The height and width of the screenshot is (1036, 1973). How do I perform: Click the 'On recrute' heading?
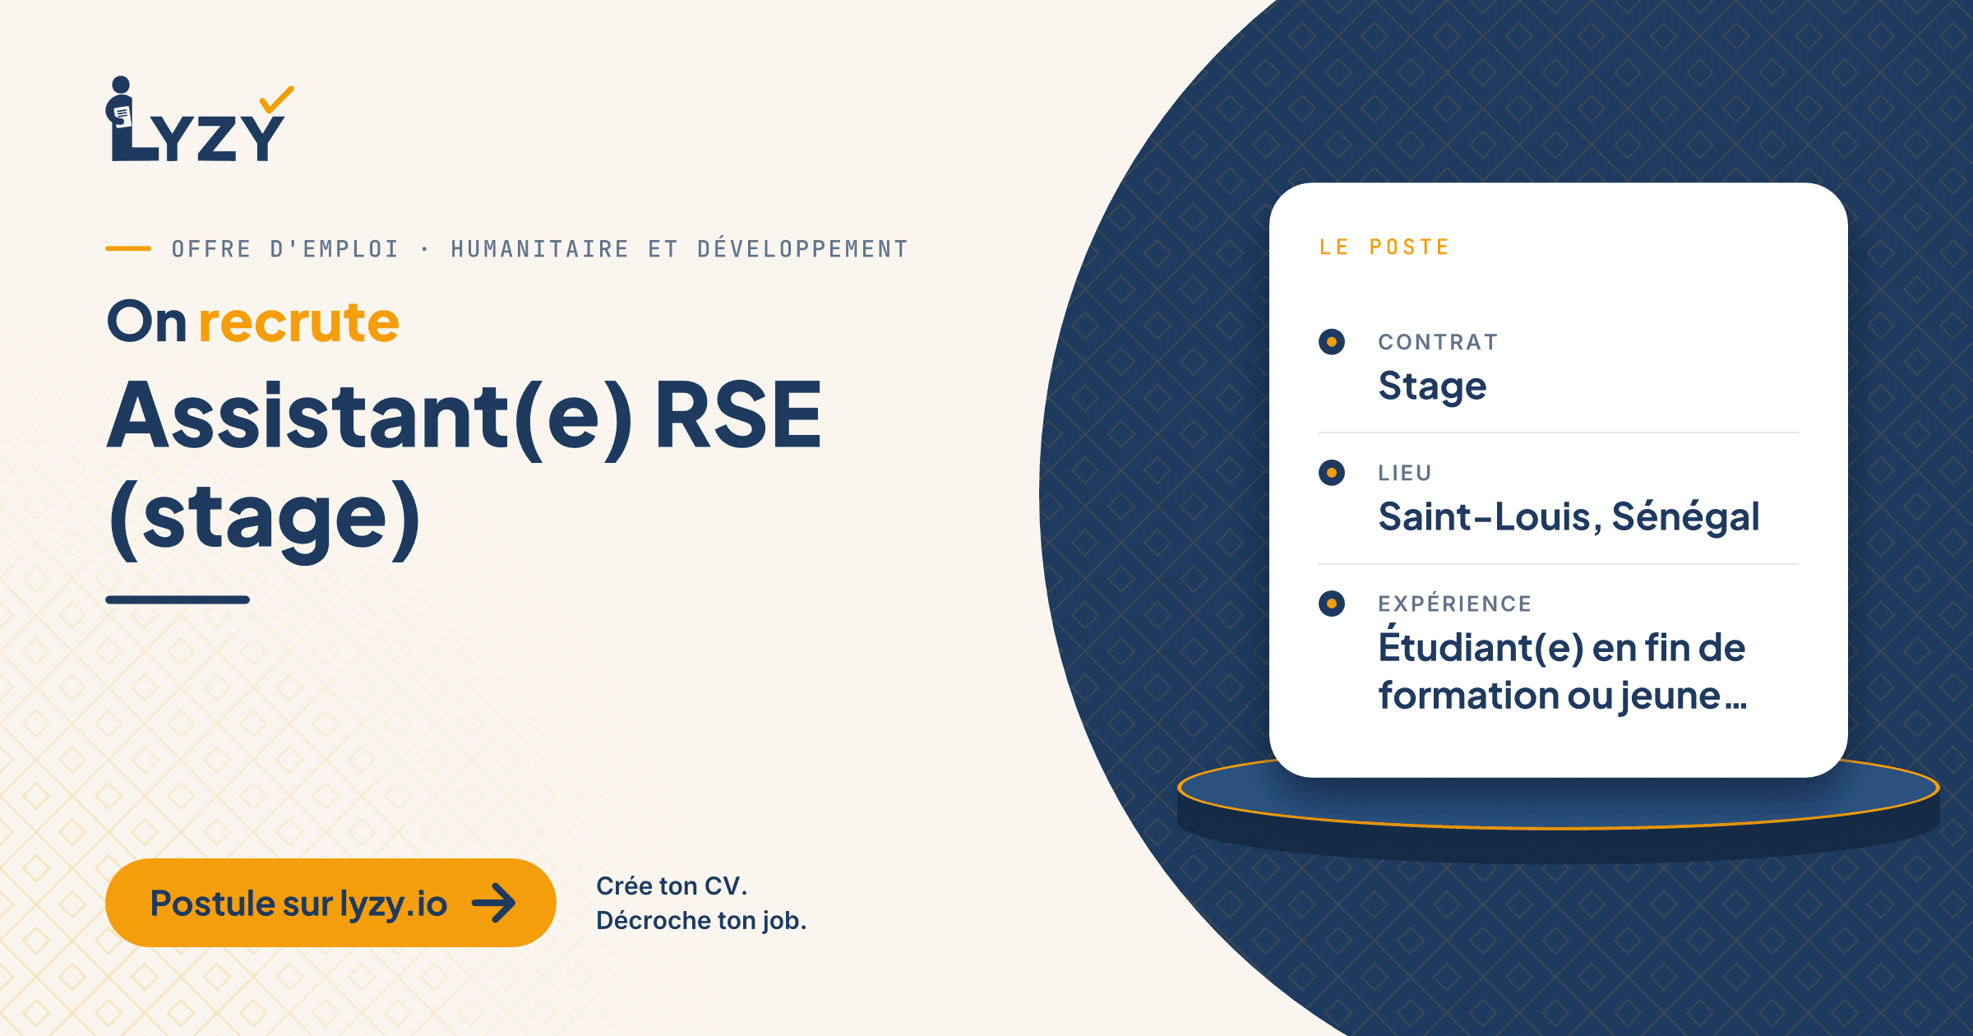pyautogui.click(x=253, y=321)
